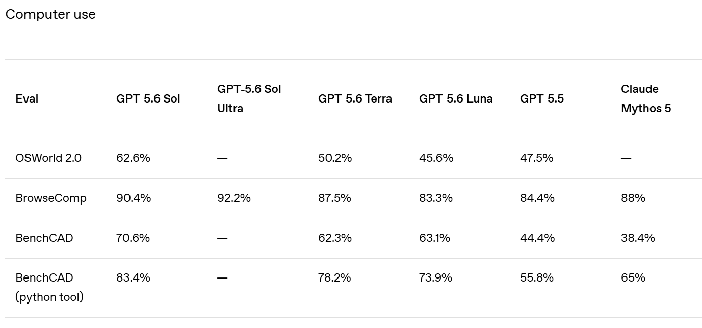Click the 55.8% GPT-5.5 python tool cell
The height and width of the screenshot is (328, 702).
537,277
